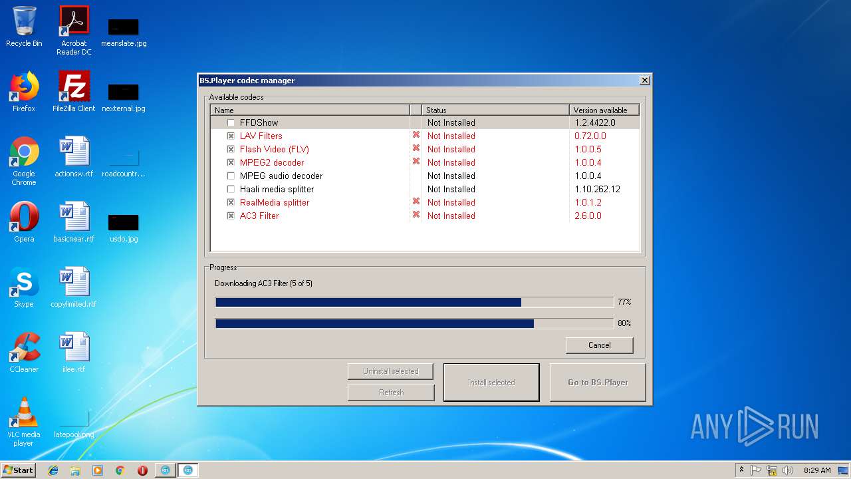Open the Windows Start menu
The width and height of the screenshot is (851, 479).
coord(19,470)
